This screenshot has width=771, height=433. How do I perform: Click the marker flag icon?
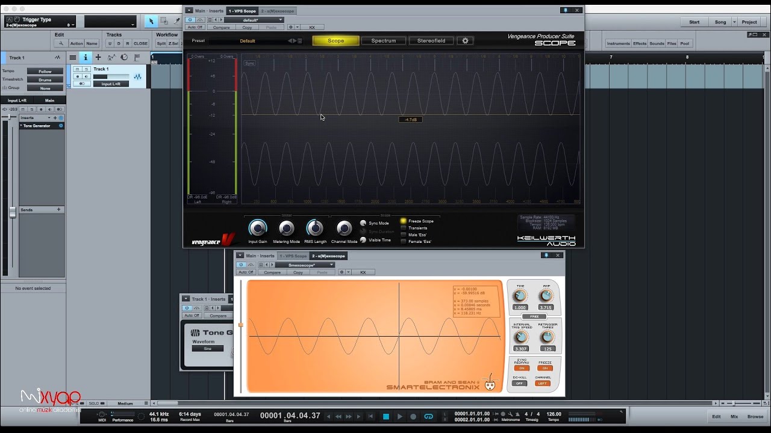(x=137, y=58)
